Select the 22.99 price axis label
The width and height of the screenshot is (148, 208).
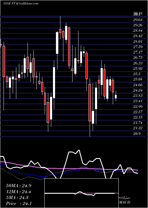138,106
